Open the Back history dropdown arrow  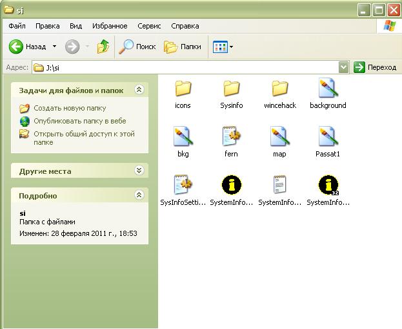click(x=55, y=47)
